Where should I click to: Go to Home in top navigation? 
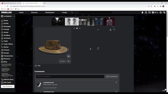click(x=21, y=13)
